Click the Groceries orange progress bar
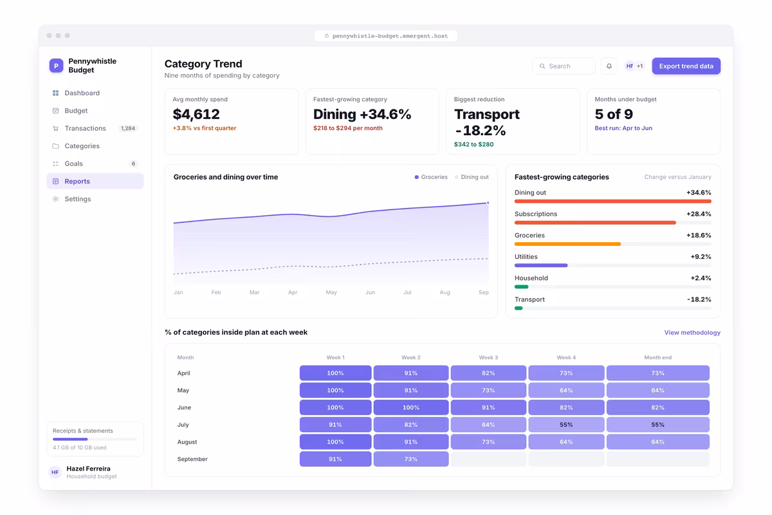 [567, 244]
